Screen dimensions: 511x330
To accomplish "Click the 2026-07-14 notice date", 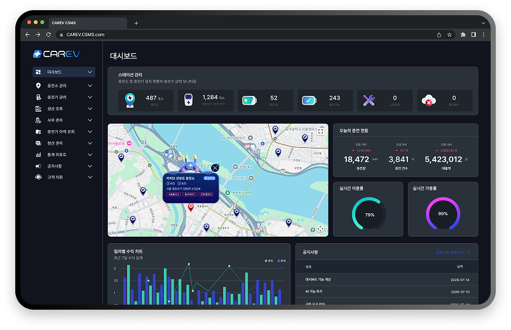I will pyautogui.click(x=460, y=280).
